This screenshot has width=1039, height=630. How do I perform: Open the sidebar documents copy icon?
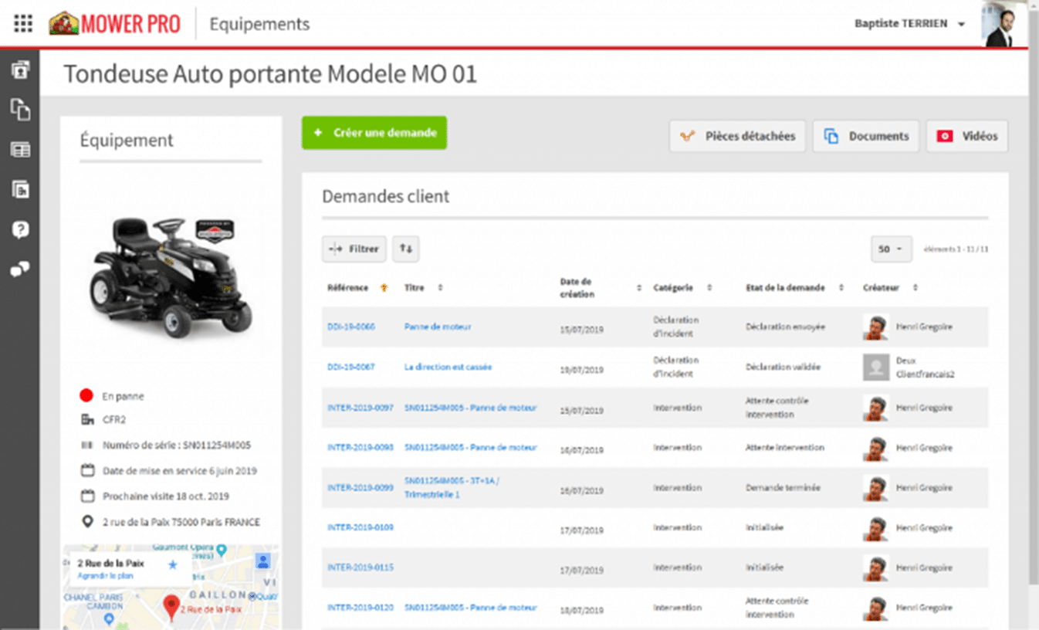pos(20,110)
